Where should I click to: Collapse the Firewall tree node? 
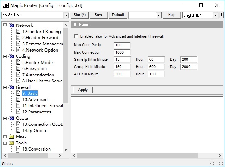[x=5, y=87]
